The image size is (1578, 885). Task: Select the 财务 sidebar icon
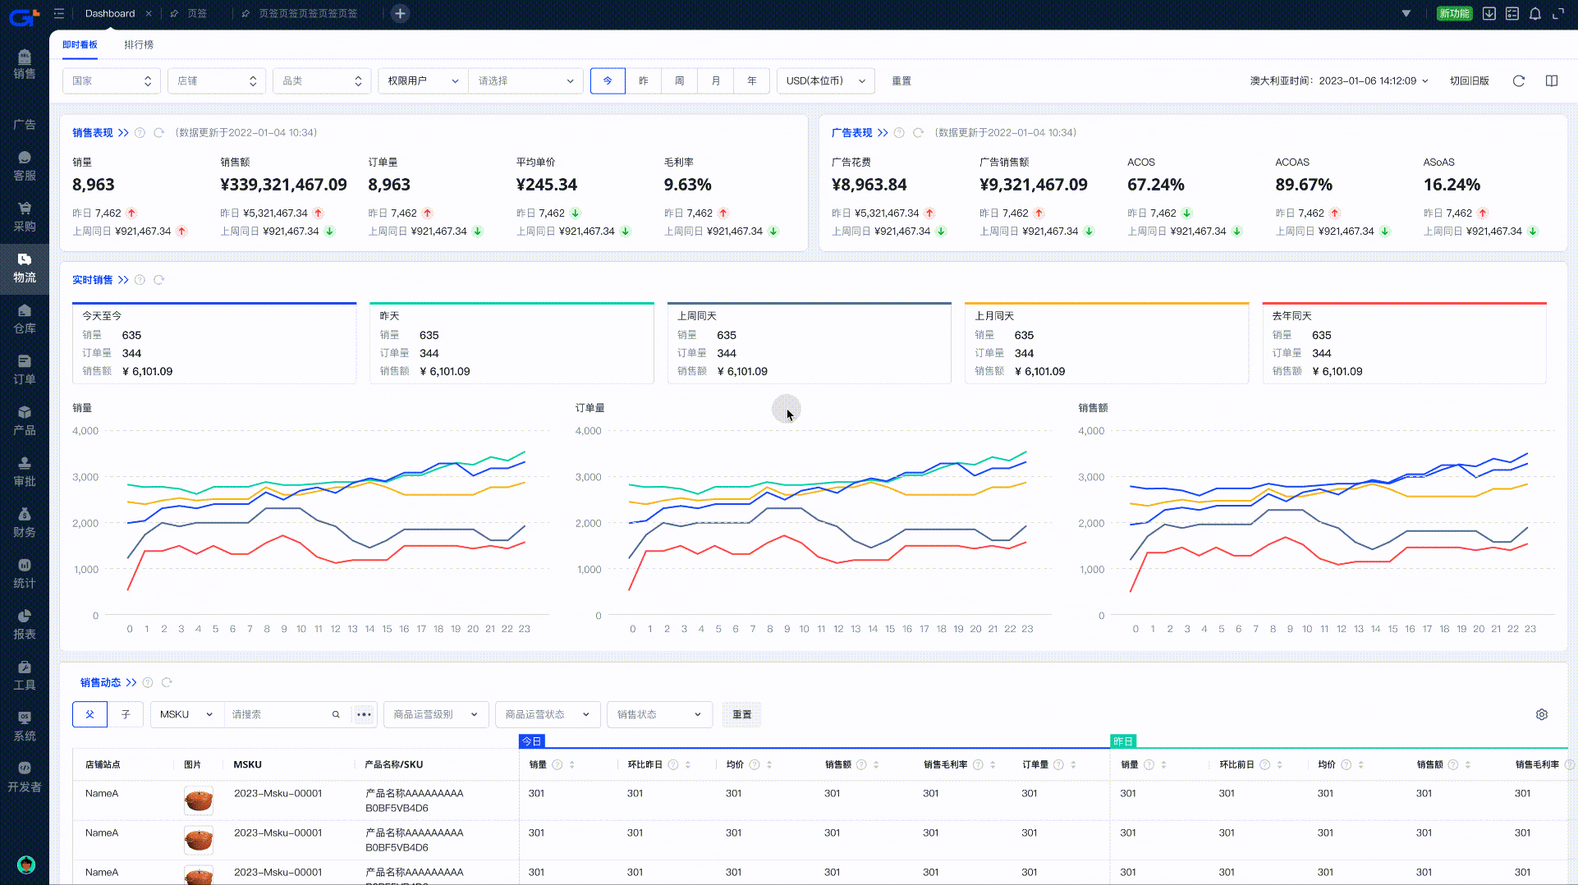point(25,523)
